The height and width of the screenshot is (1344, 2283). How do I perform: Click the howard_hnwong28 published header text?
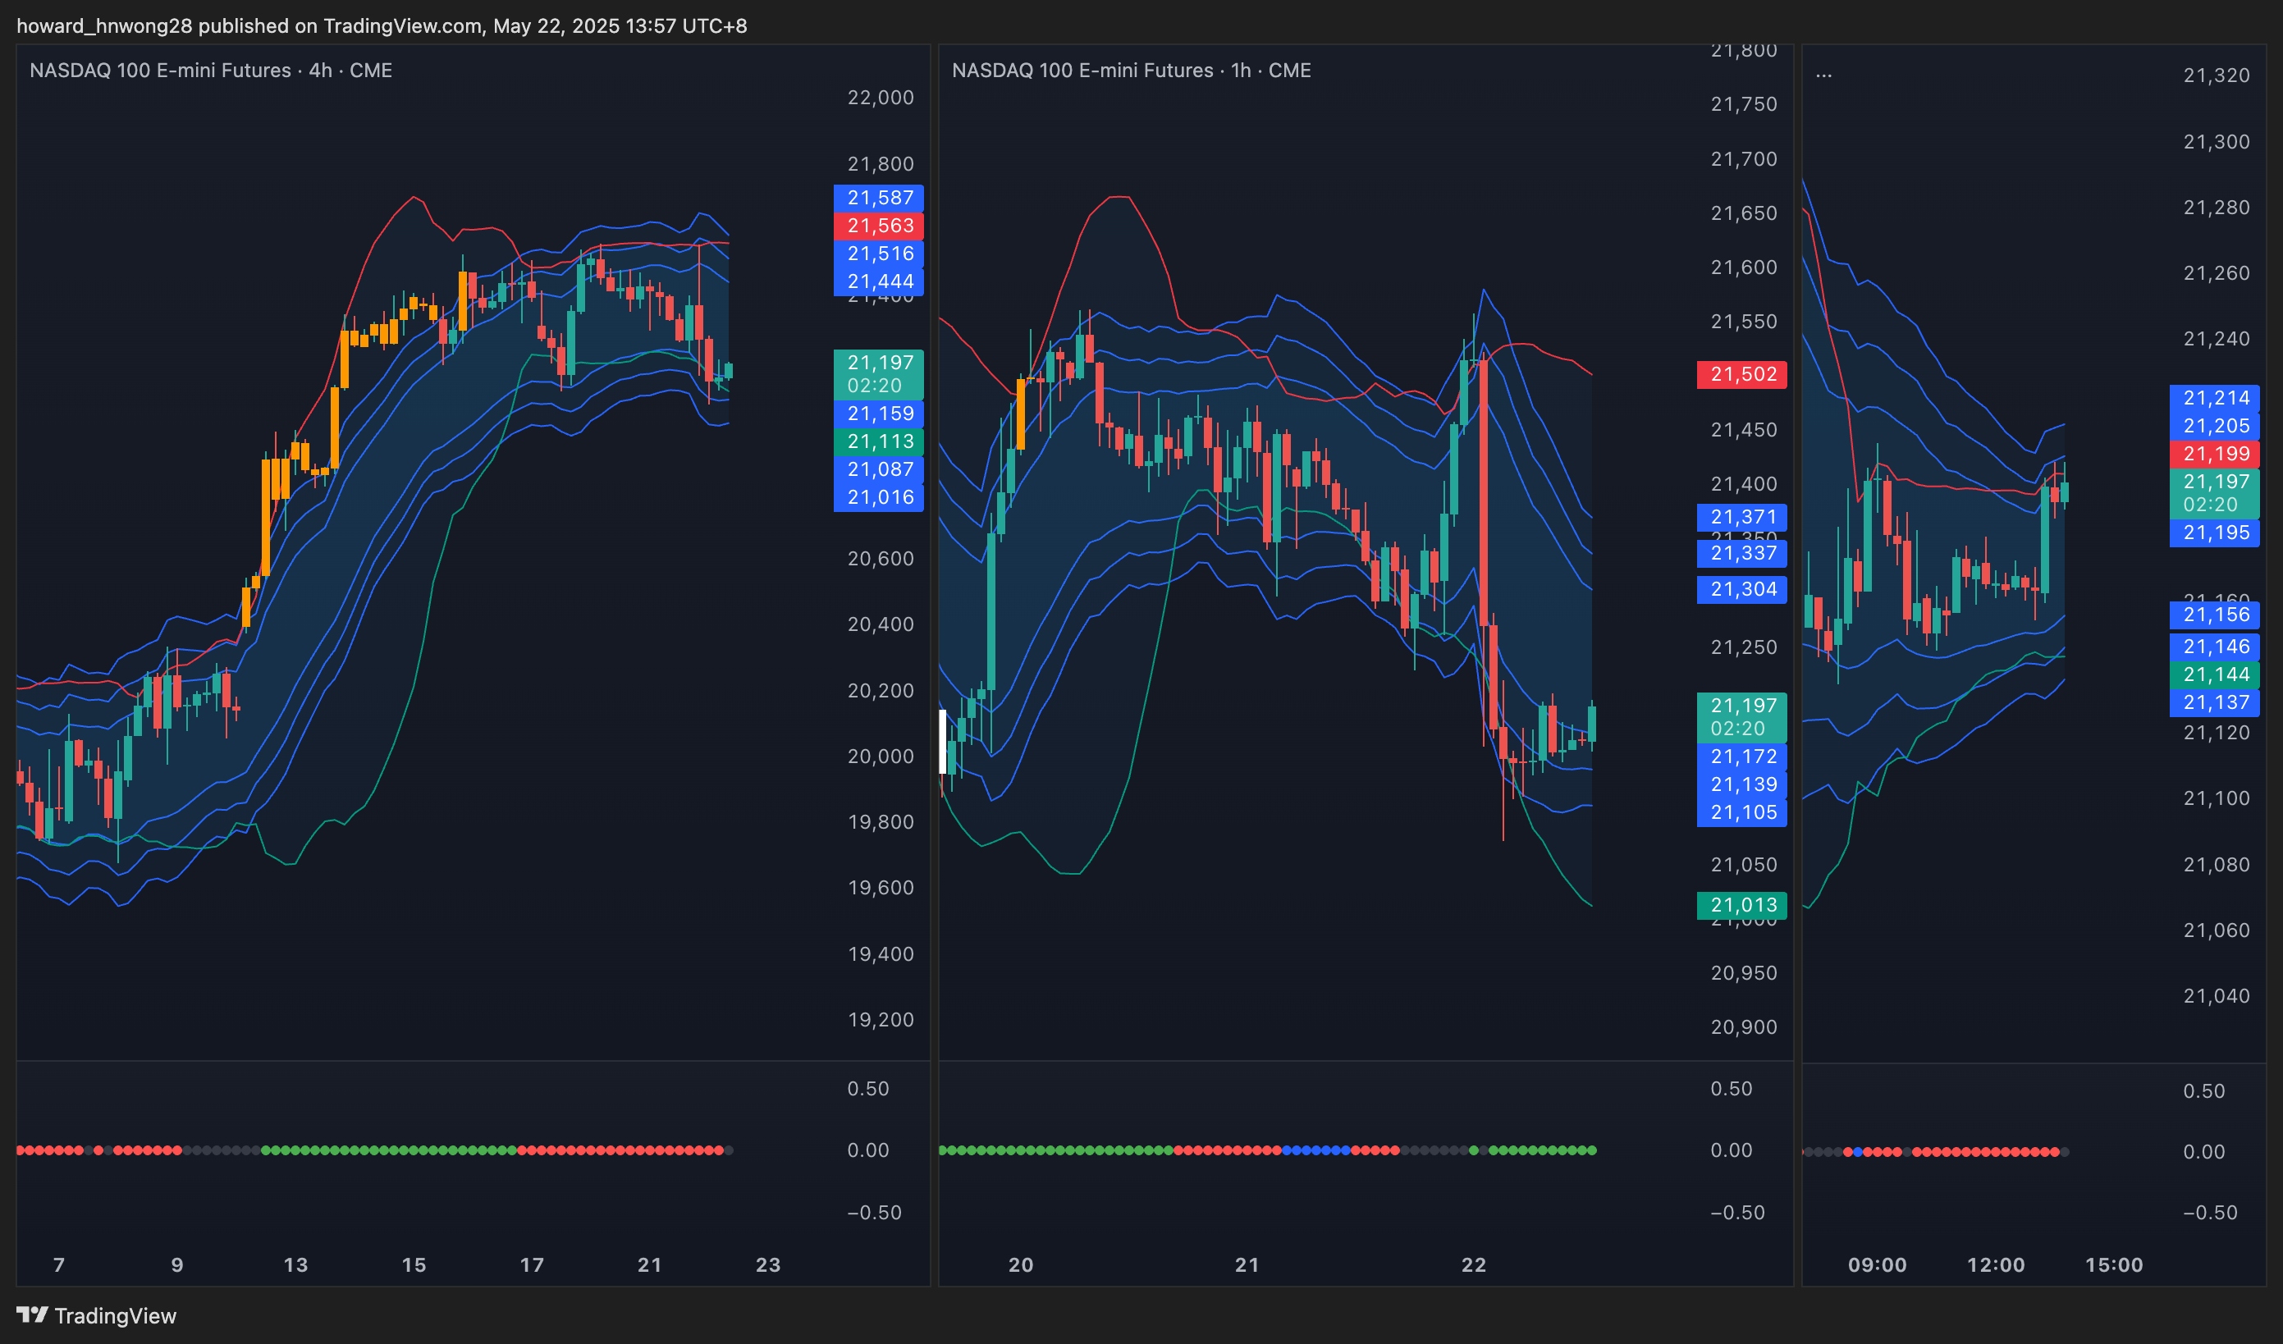click(x=382, y=25)
